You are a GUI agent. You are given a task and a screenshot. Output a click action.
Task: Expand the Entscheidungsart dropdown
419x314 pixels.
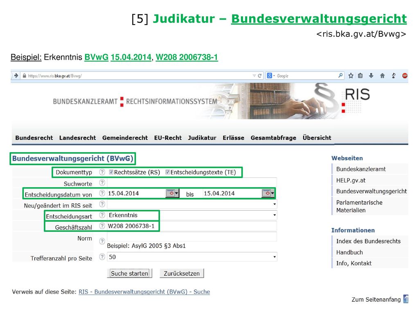click(x=275, y=215)
